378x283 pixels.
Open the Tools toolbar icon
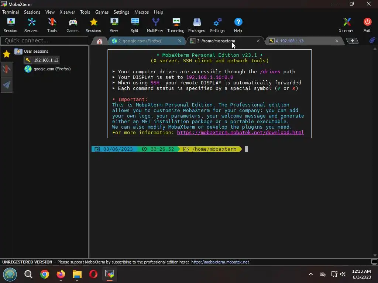(x=52, y=25)
